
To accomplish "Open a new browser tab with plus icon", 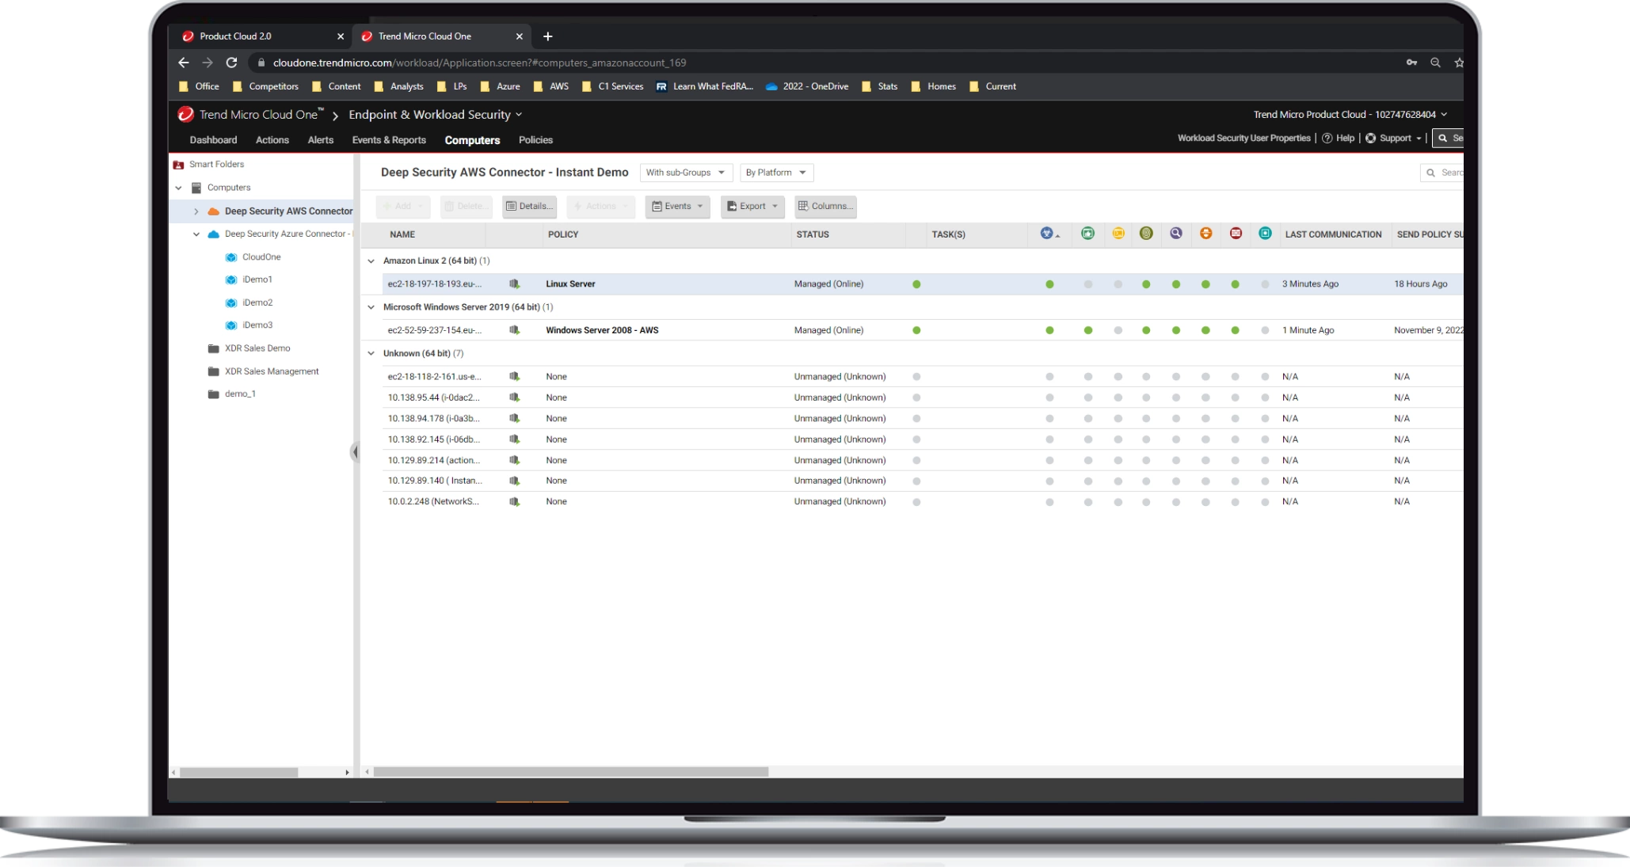I will [547, 36].
